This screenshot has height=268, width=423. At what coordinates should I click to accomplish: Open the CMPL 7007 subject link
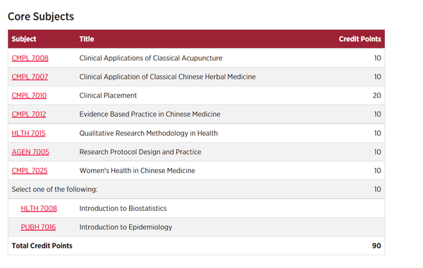30,77
